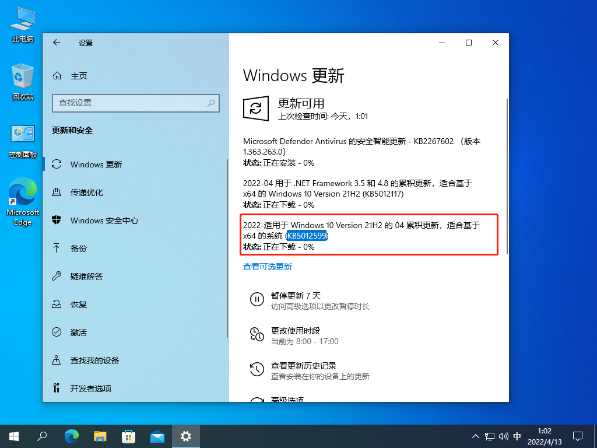Click the home icon beside 主页
The image size is (597, 448).
(57, 75)
